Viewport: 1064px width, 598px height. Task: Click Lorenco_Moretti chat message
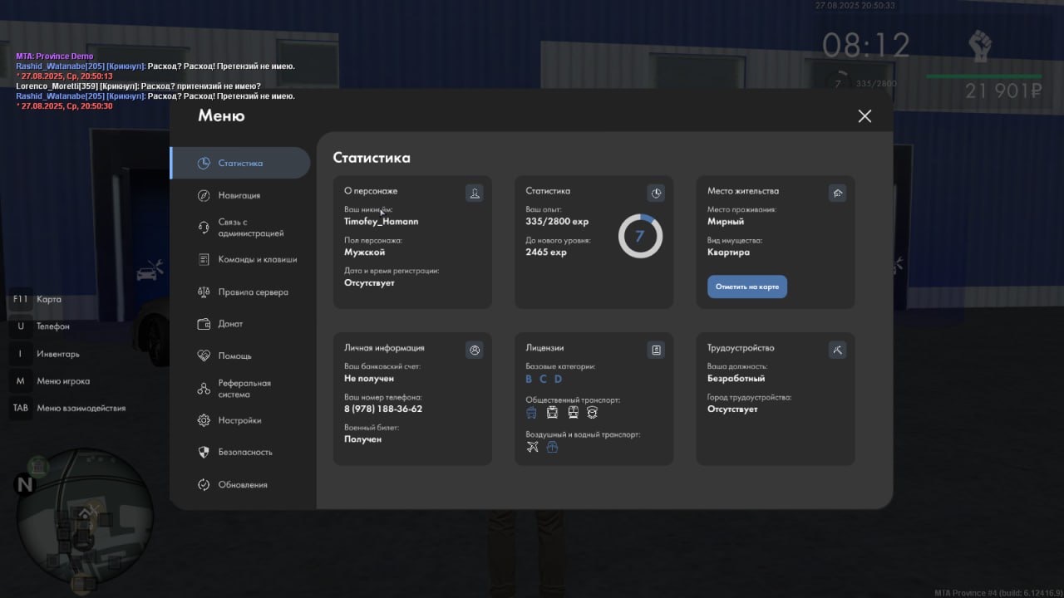pyautogui.click(x=138, y=86)
